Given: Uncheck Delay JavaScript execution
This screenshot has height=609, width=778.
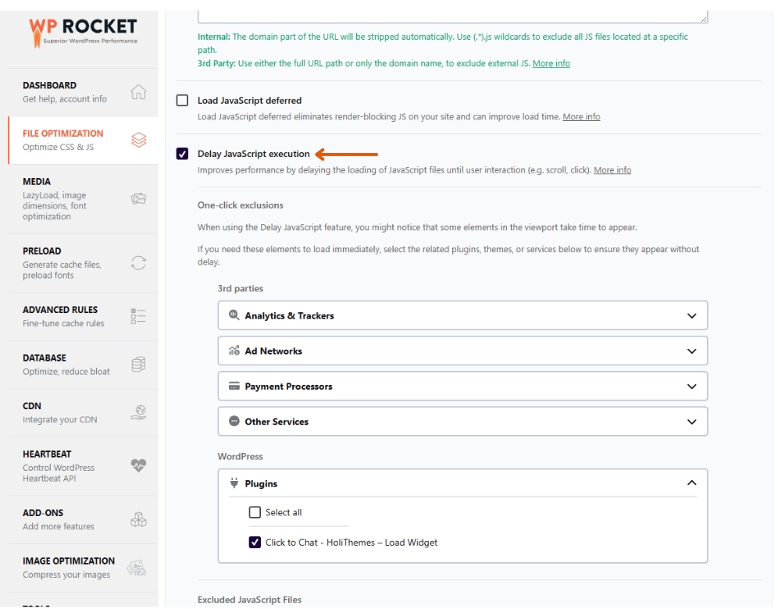Looking at the screenshot, I should click(183, 154).
